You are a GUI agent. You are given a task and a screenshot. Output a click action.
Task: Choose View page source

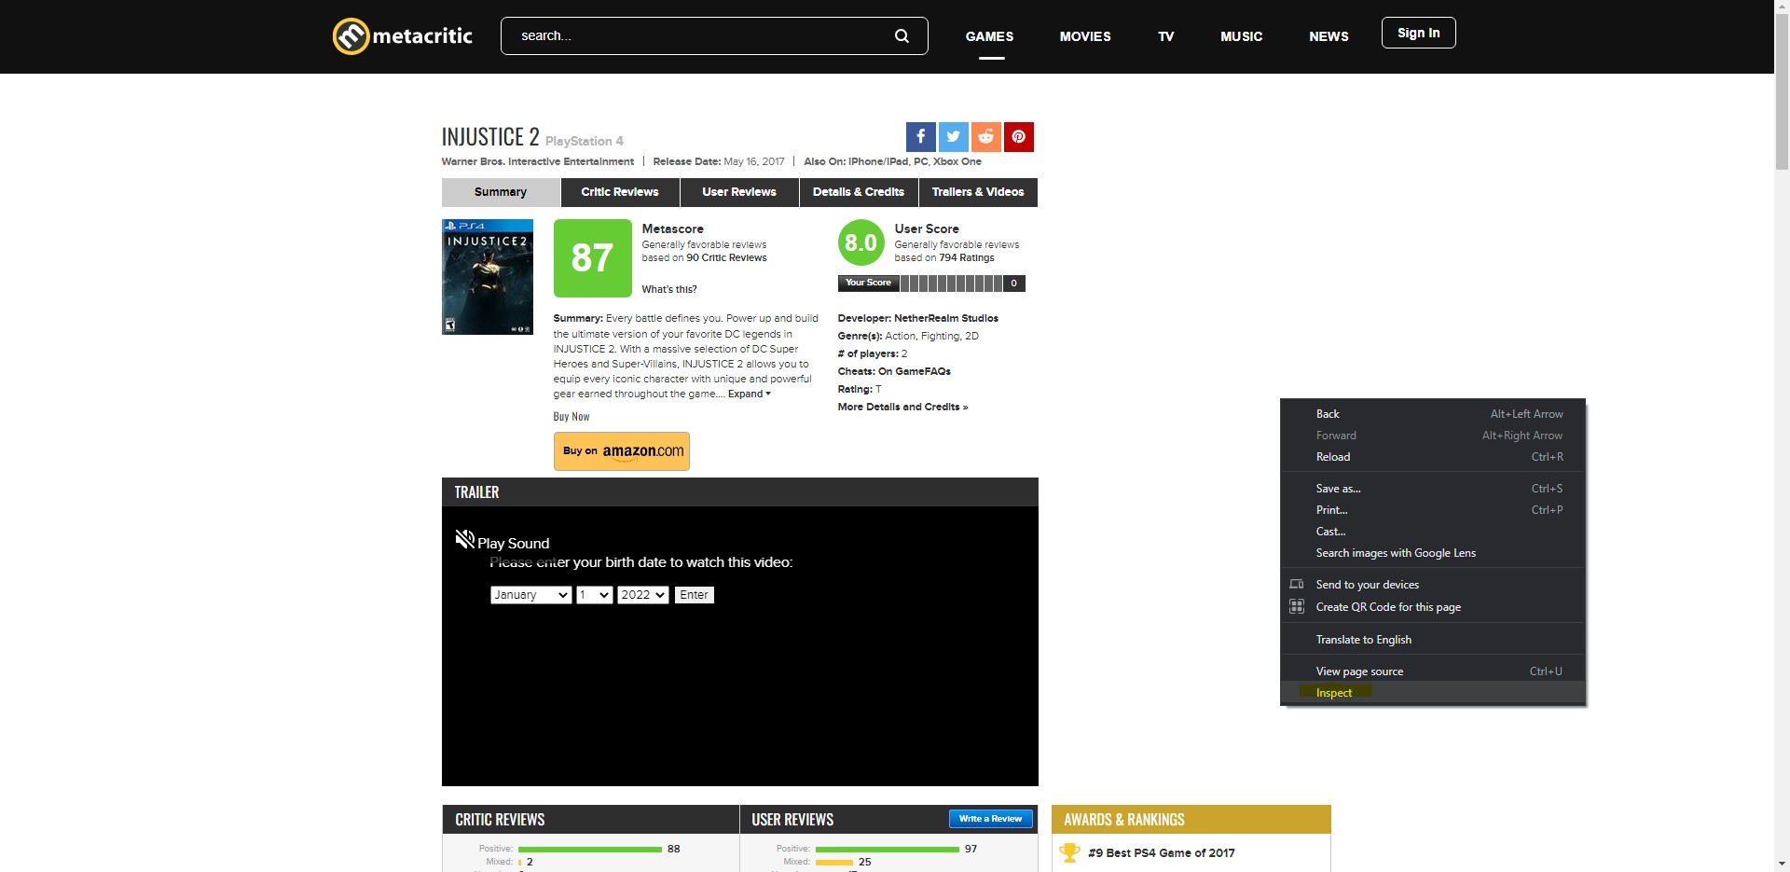(x=1433, y=671)
